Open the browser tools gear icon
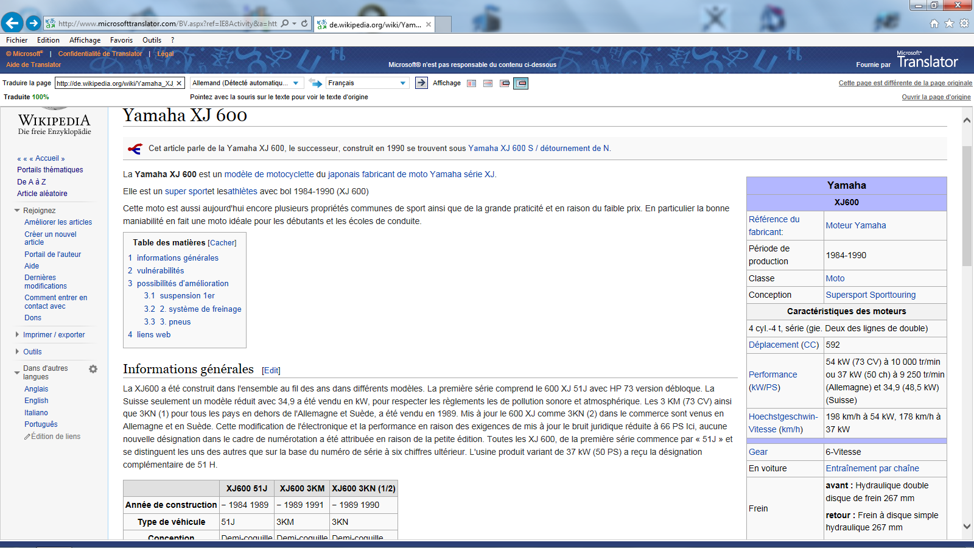The width and height of the screenshot is (974, 548). pyautogui.click(x=964, y=23)
